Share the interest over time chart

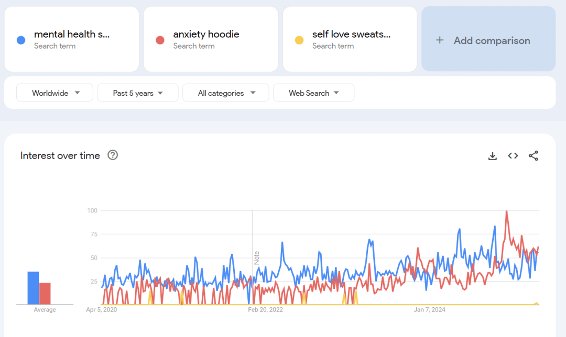(x=534, y=156)
